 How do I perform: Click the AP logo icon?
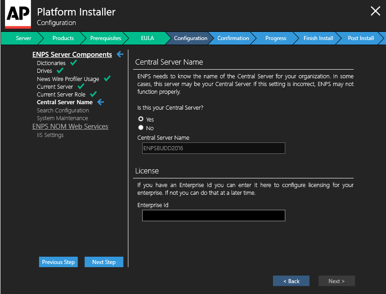click(x=18, y=14)
